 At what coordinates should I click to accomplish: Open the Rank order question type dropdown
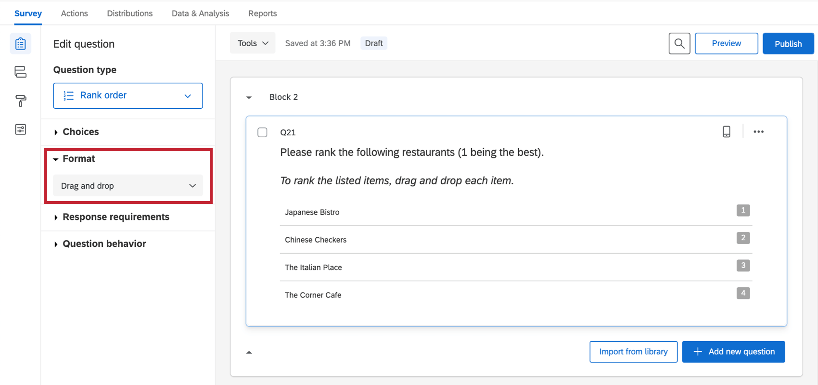[x=128, y=96]
